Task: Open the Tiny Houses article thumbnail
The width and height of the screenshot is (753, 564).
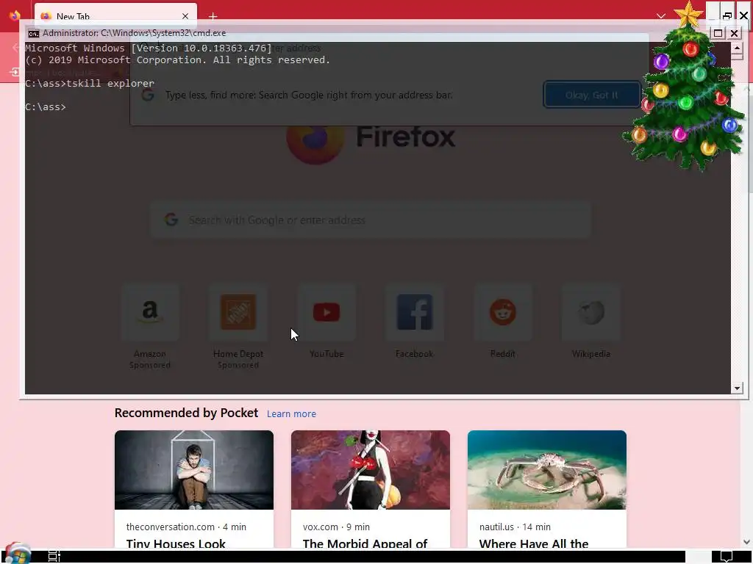Action: point(194,470)
